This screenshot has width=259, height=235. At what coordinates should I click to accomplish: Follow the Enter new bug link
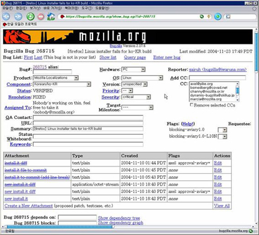pyautogui.click(x=166, y=57)
